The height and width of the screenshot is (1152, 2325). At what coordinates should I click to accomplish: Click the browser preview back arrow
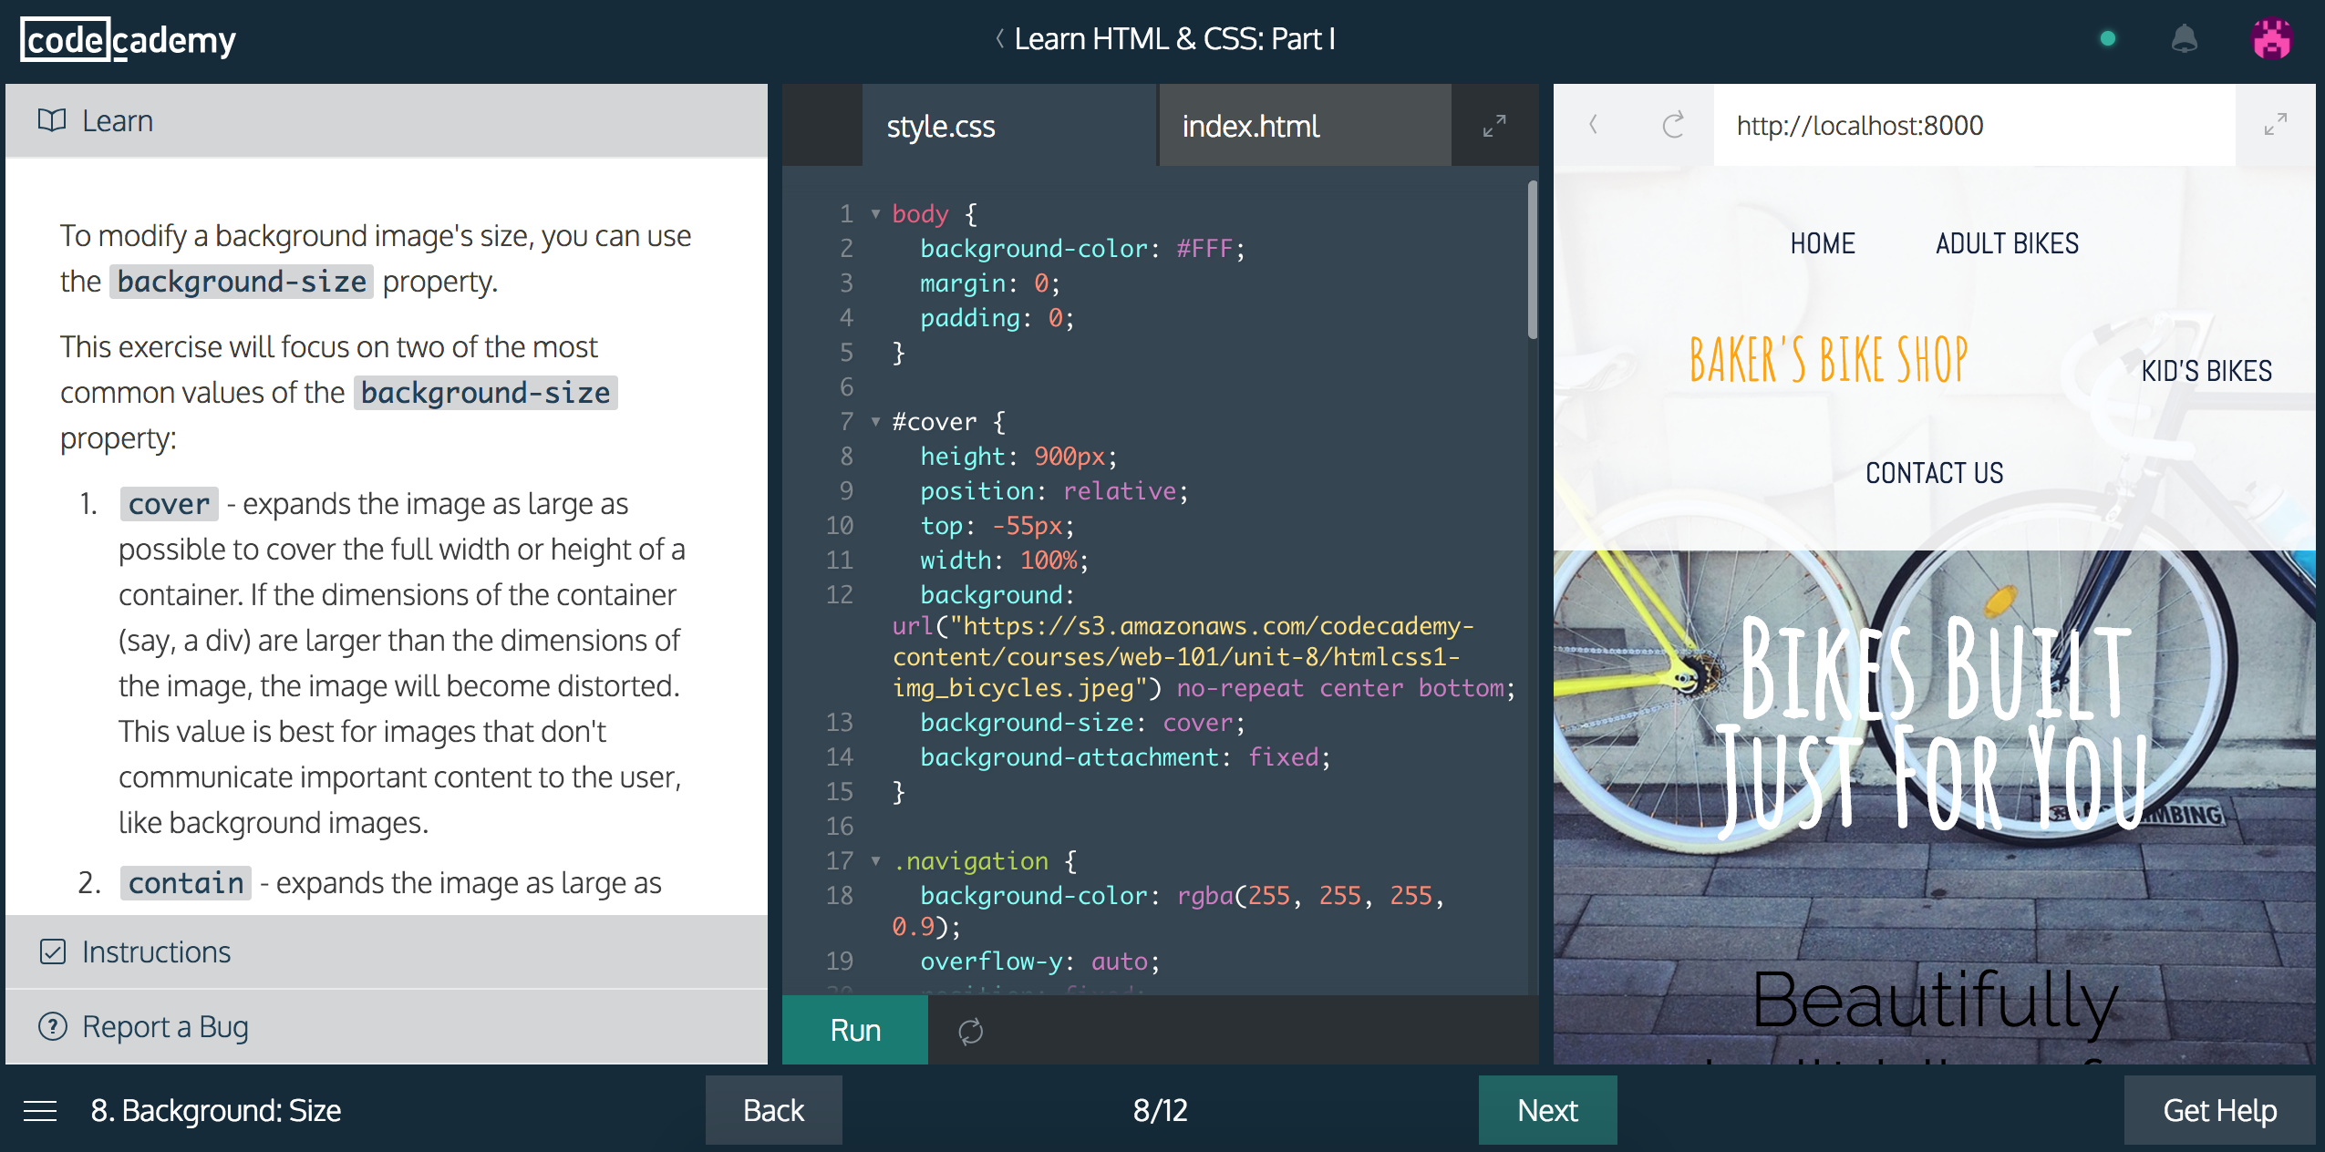[x=1593, y=124]
